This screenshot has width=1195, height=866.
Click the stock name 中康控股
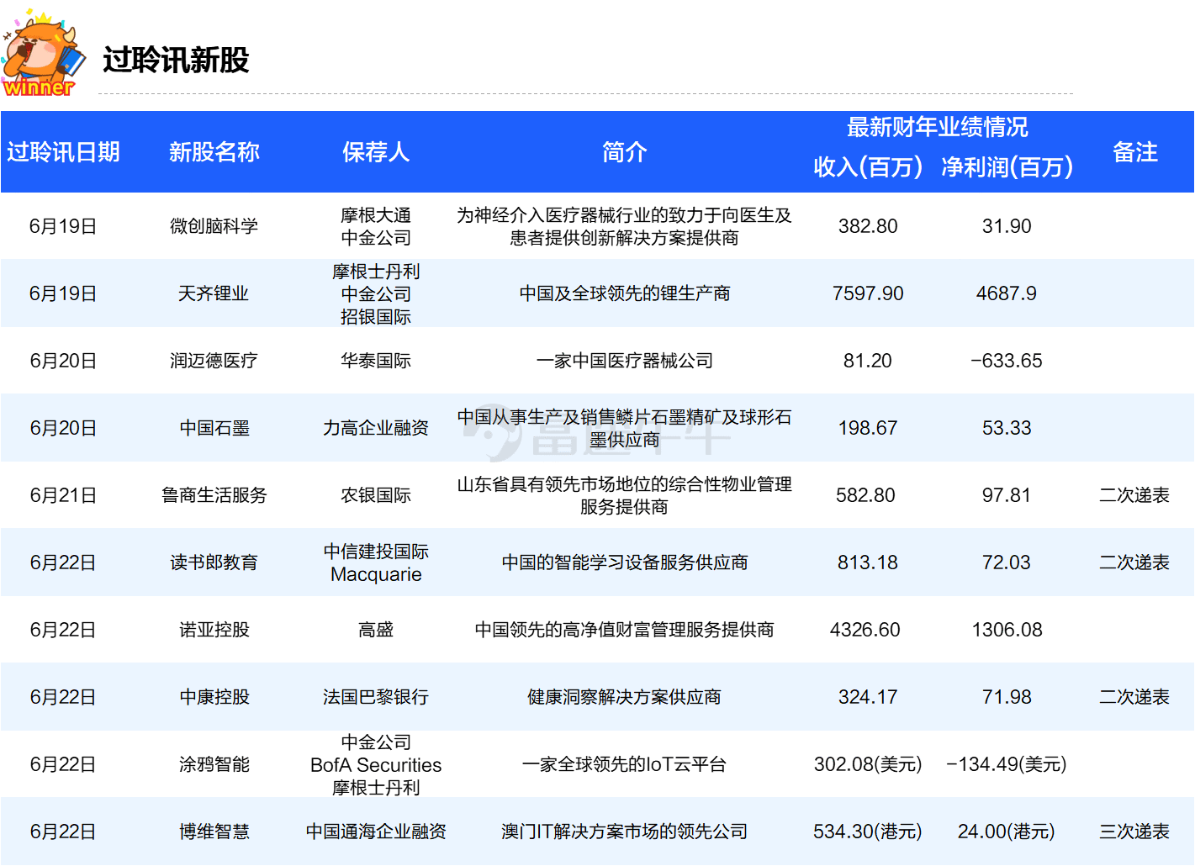click(214, 697)
